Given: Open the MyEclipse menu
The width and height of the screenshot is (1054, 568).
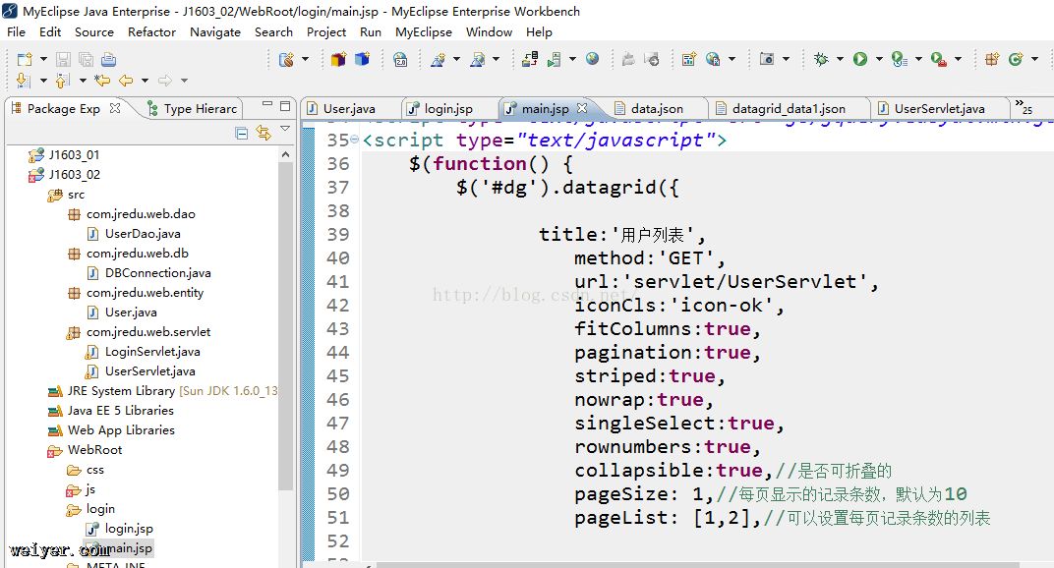Looking at the screenshot, I should point(424,31).
